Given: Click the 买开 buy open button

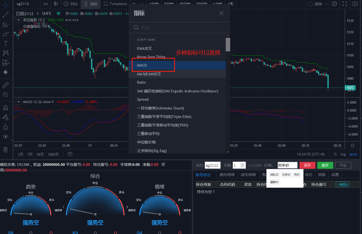Looking at the screenshot, I should point(307,165).
